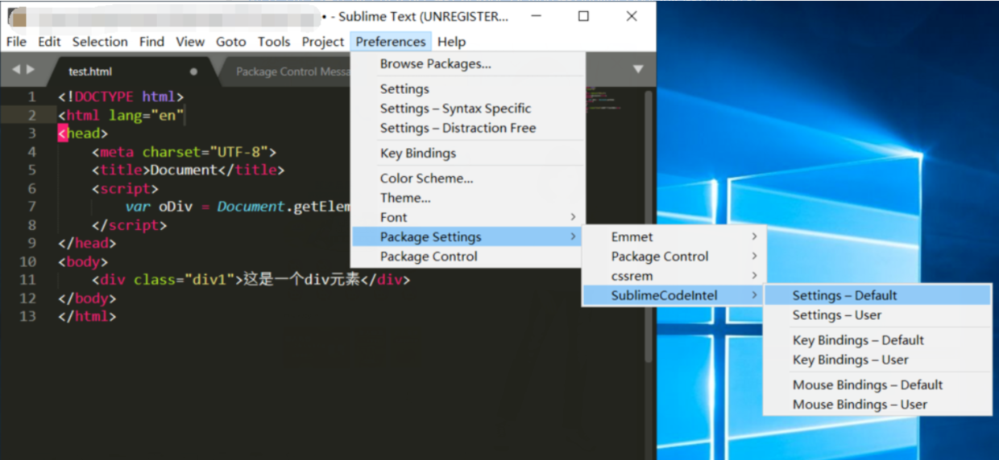Open the Selection menu
This screenshot has height=460, width=999.
tap(100, 42)
